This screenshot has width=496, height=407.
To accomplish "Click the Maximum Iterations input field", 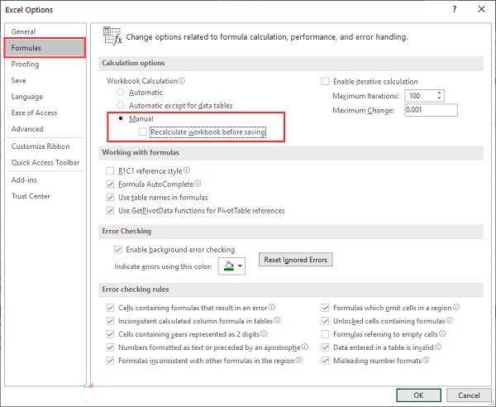I will 421,96.
